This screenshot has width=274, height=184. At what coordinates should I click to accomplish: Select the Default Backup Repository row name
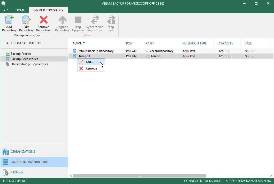(x=95, y=51)
